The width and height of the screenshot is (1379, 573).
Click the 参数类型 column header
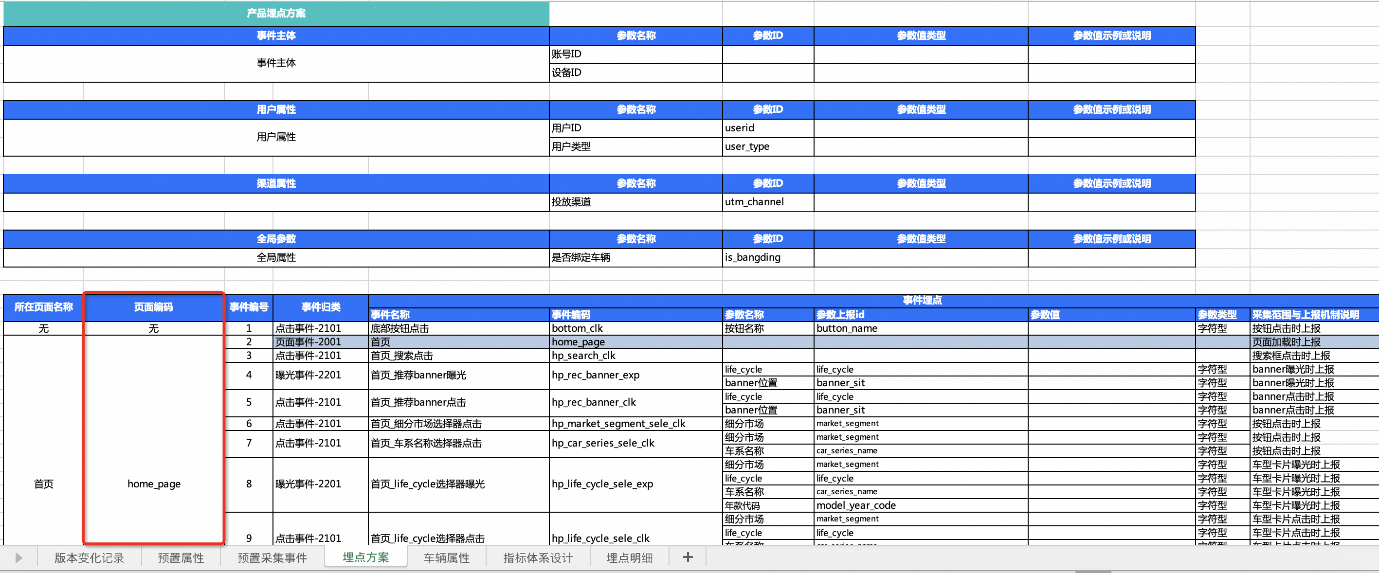1222,315
